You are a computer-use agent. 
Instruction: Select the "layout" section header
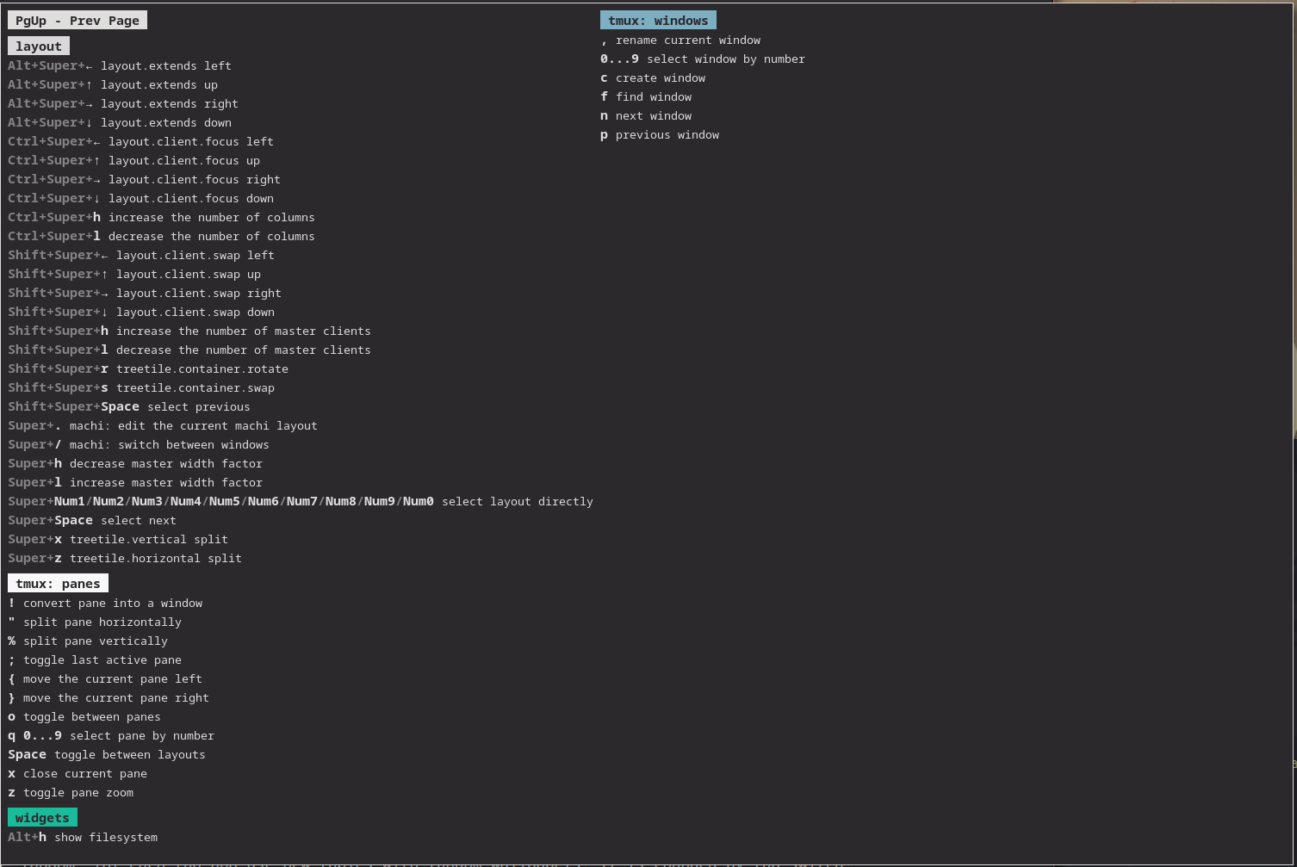tap(38, 46)
